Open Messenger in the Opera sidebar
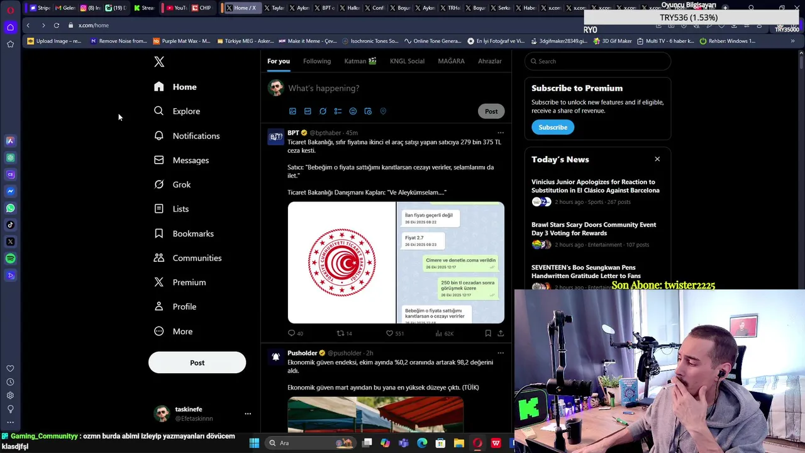 point(10,191)
